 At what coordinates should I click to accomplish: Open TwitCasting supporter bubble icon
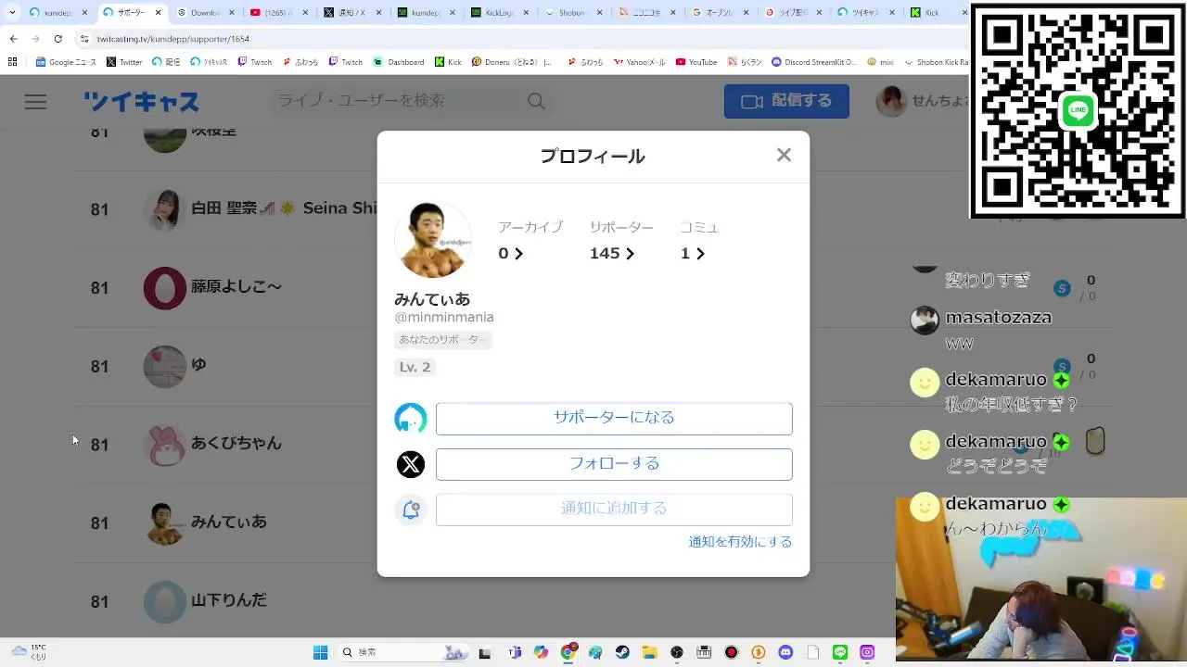point(411,419)
